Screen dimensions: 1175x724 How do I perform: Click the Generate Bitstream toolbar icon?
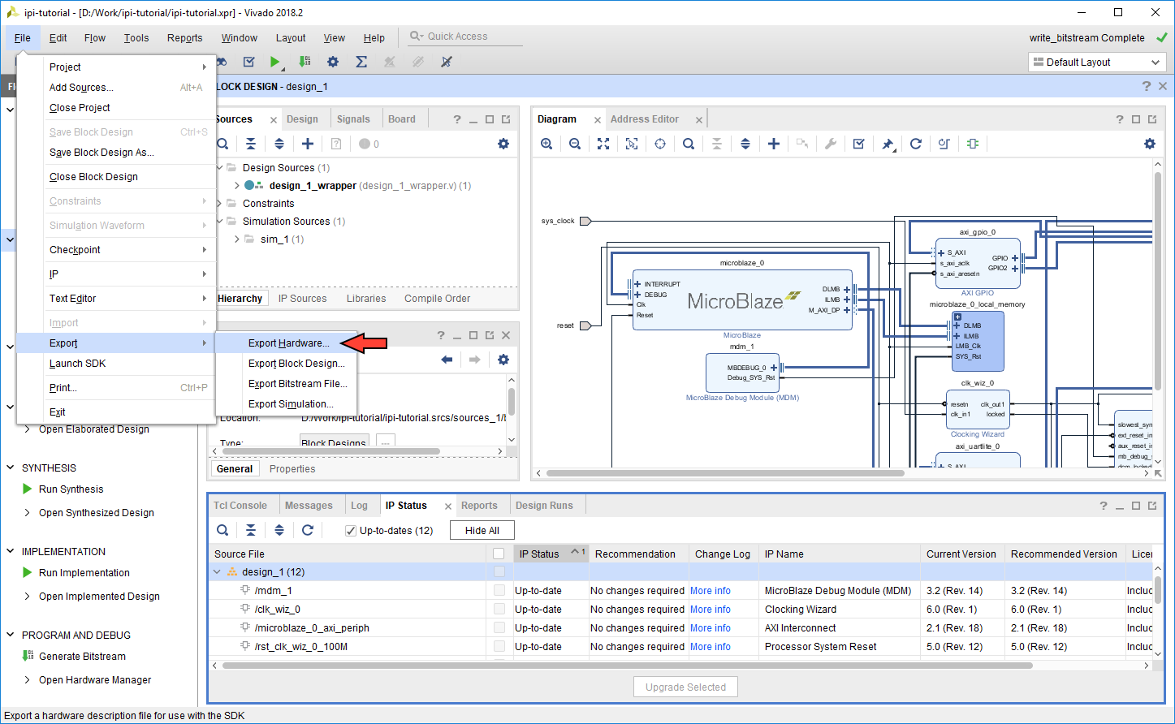pos(305,62)
